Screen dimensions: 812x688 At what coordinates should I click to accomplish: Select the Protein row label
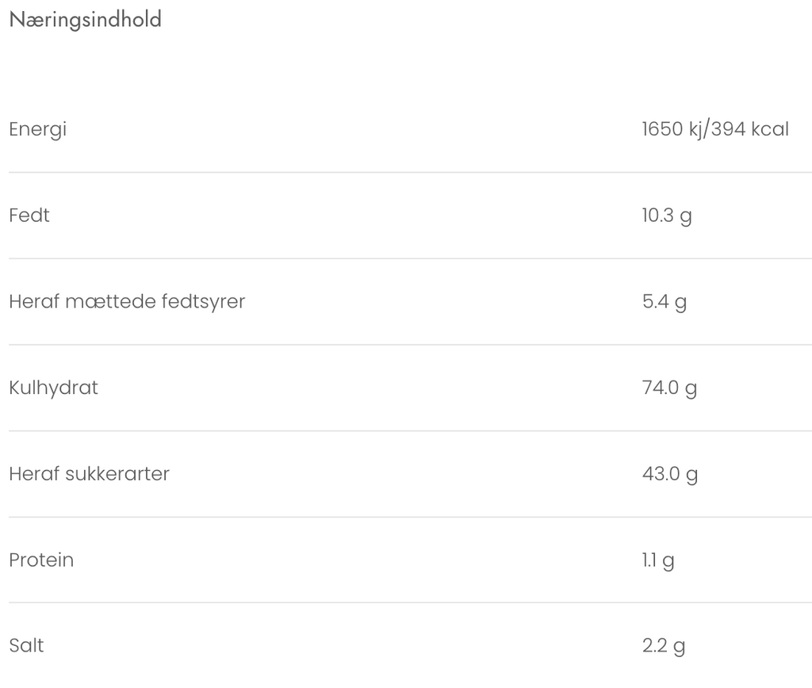(x=41, y=560)
